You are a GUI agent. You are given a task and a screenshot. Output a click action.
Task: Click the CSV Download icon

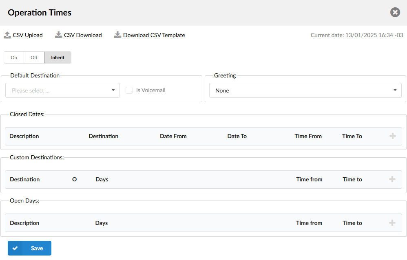(59, 35)
